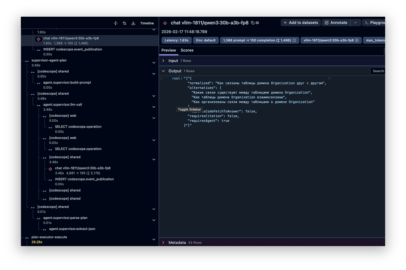Collapse the agent.supervisor.llm-call node
This screenshot has height=270, width=406.
click(154, 107)
